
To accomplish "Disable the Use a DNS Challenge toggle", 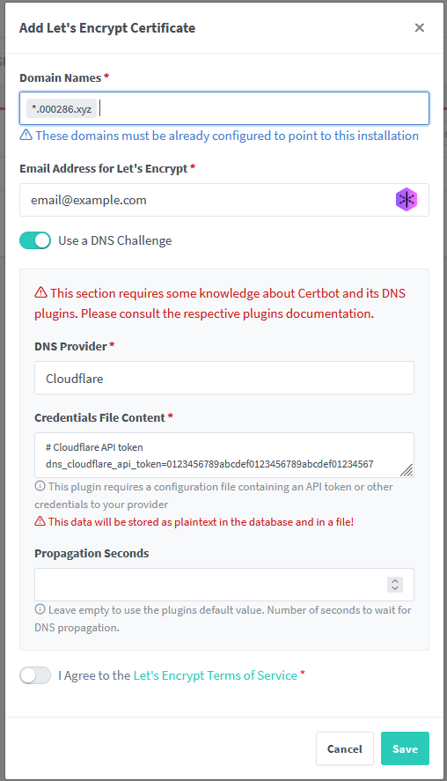I will pyautogui.click(x=35, y=240).
